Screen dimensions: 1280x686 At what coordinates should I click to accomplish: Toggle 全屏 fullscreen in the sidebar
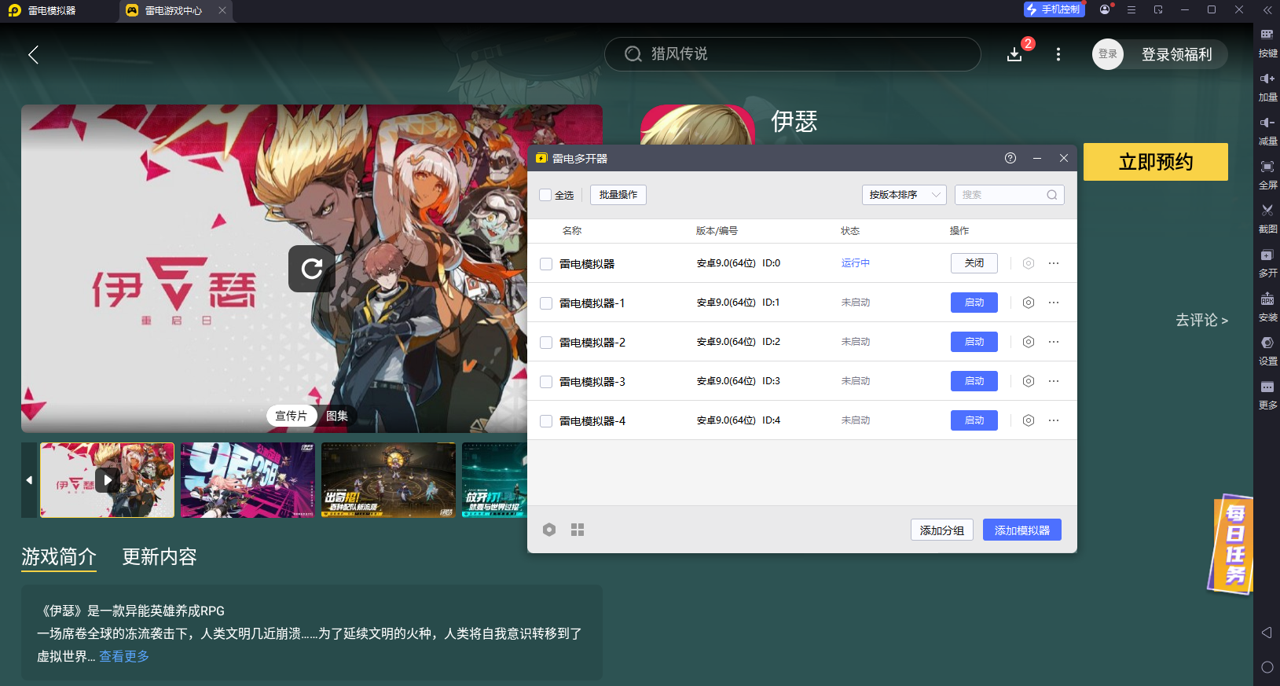point(1267,174)
